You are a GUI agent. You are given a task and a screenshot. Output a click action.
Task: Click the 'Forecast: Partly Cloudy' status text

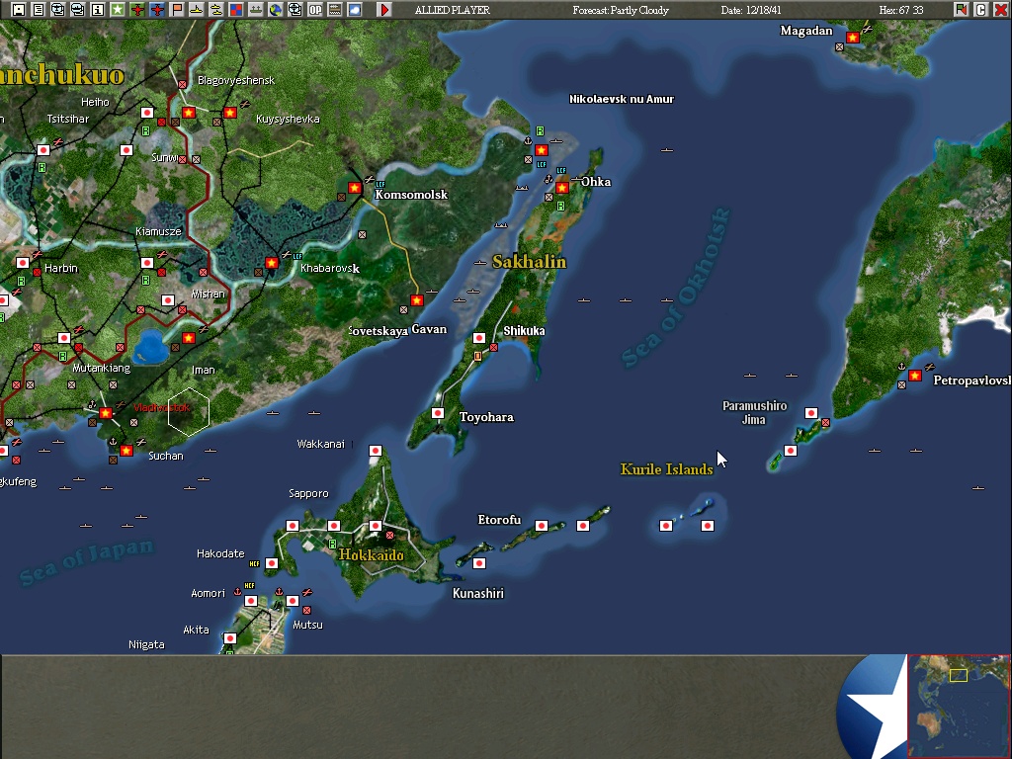621,10
